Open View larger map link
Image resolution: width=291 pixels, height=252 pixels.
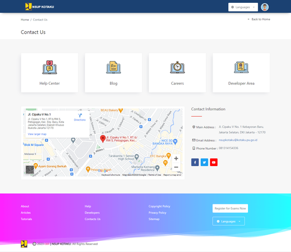click(37, 134)
